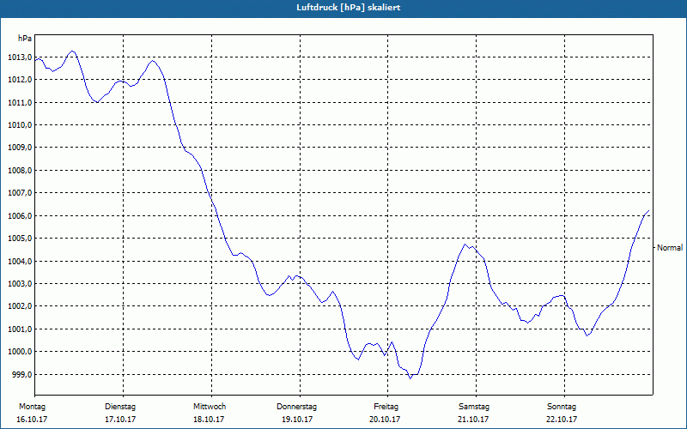Click the 'Normal' marker label
Screen dimensions: 687x429
click(670, 248)
